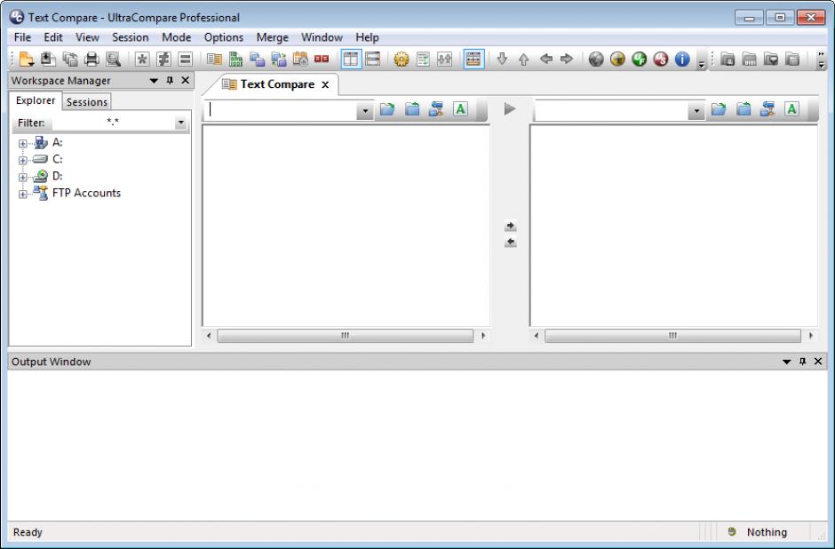The width and height of the screenshot is (835, 549).
Task: Switch to Text Compare mode via toolbar icon
Action: [214, 60]
